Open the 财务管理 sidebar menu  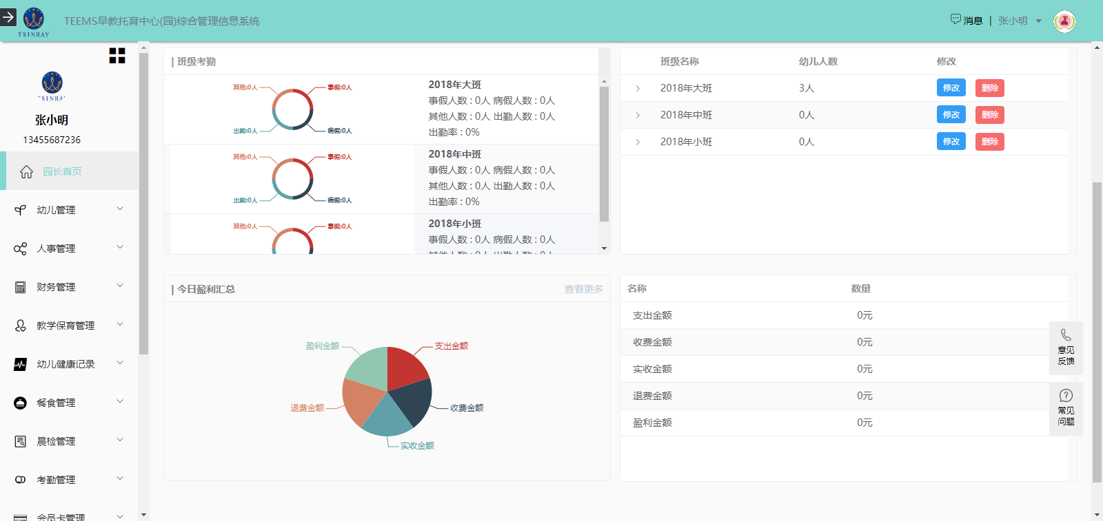click(69, 287)
